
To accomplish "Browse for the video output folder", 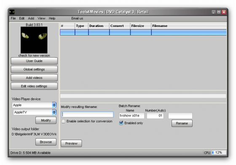I will 46,142.
